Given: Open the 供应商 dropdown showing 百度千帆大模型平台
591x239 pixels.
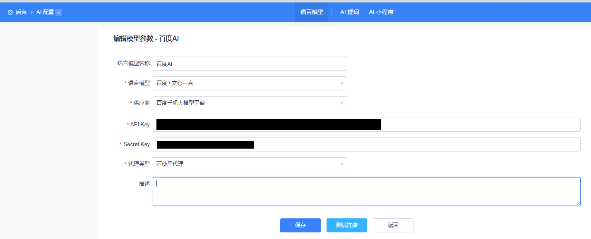Looking at the screenshot, I should click(250, 103).
